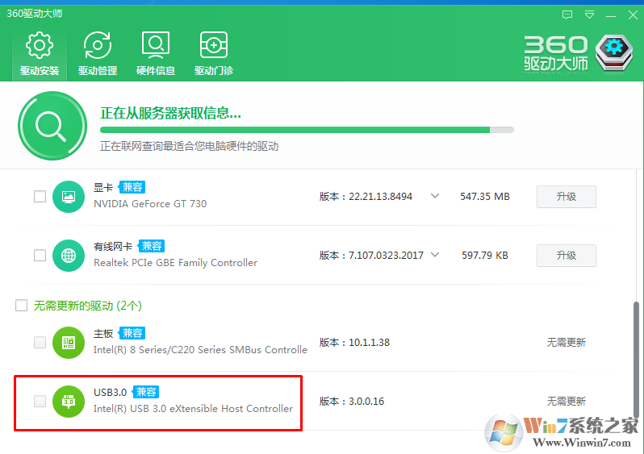The width and height of the screenshot is (644, 454).
Task: Click 无需更新 status in the USB3.0 row
Action: [x=566, y=401]
